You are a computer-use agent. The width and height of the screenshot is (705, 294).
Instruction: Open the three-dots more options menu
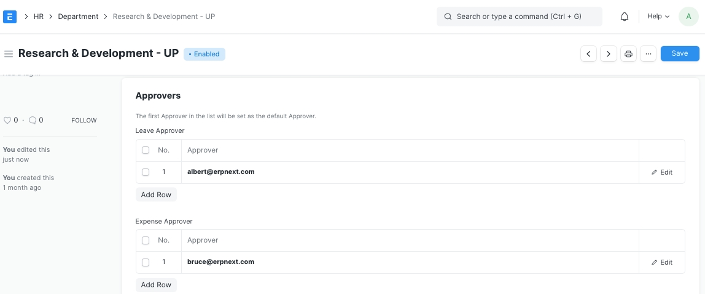[648, 54]
